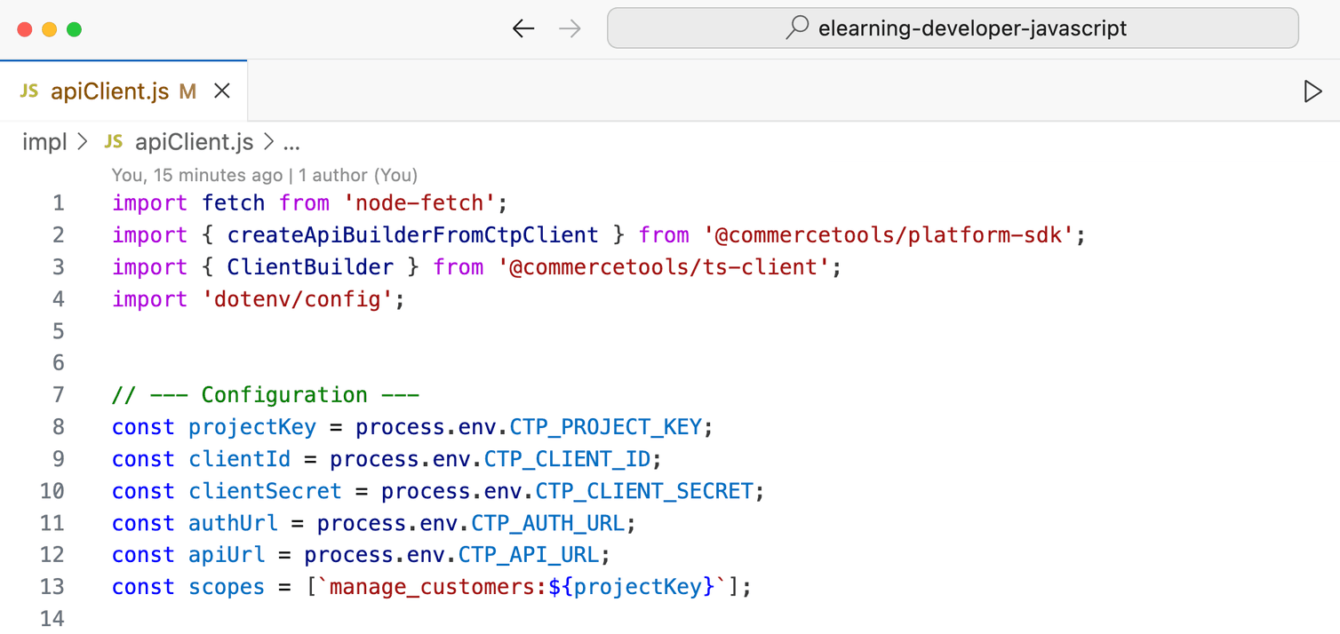
Task: Click the yellow minimize window button
Action: click(50, 29)
